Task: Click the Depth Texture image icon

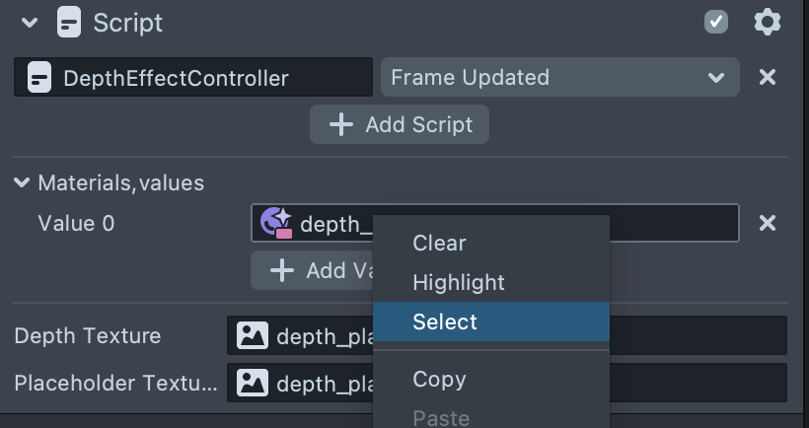Action: coord(253,336)
